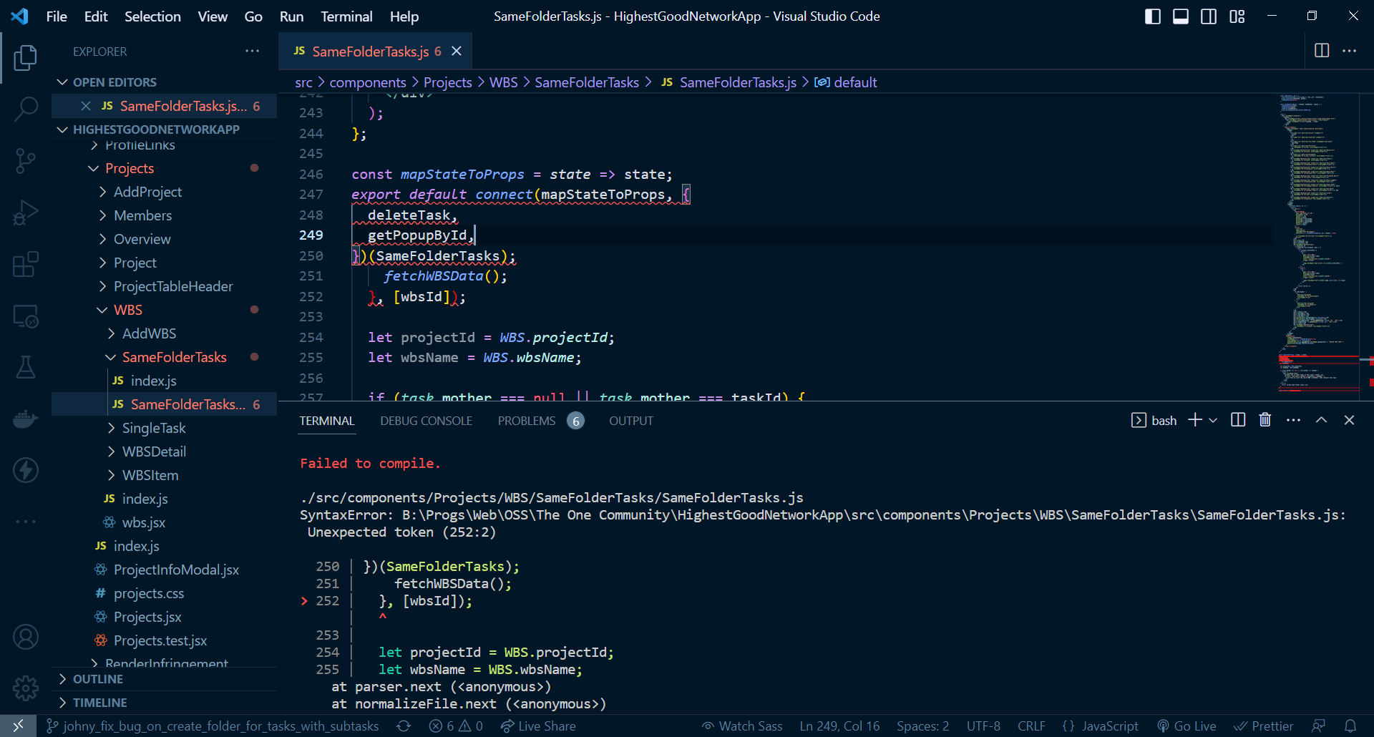The width and height of the screenshot is (1374, 737).
Task: Open the Testing flask icon
Action: (x=26, y=367)
